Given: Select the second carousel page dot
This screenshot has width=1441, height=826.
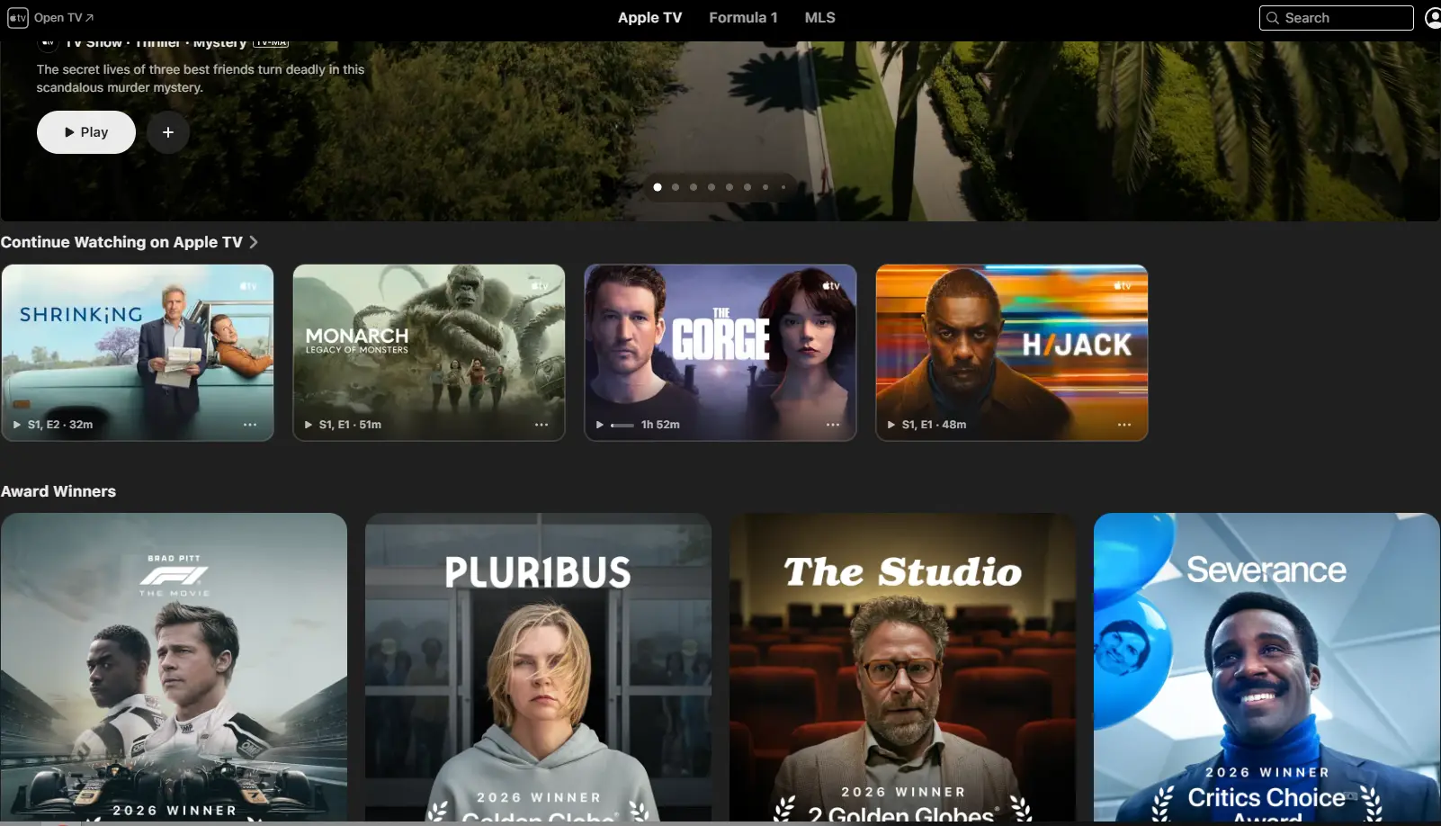Looking at the screenshot, I should (676, 187).
